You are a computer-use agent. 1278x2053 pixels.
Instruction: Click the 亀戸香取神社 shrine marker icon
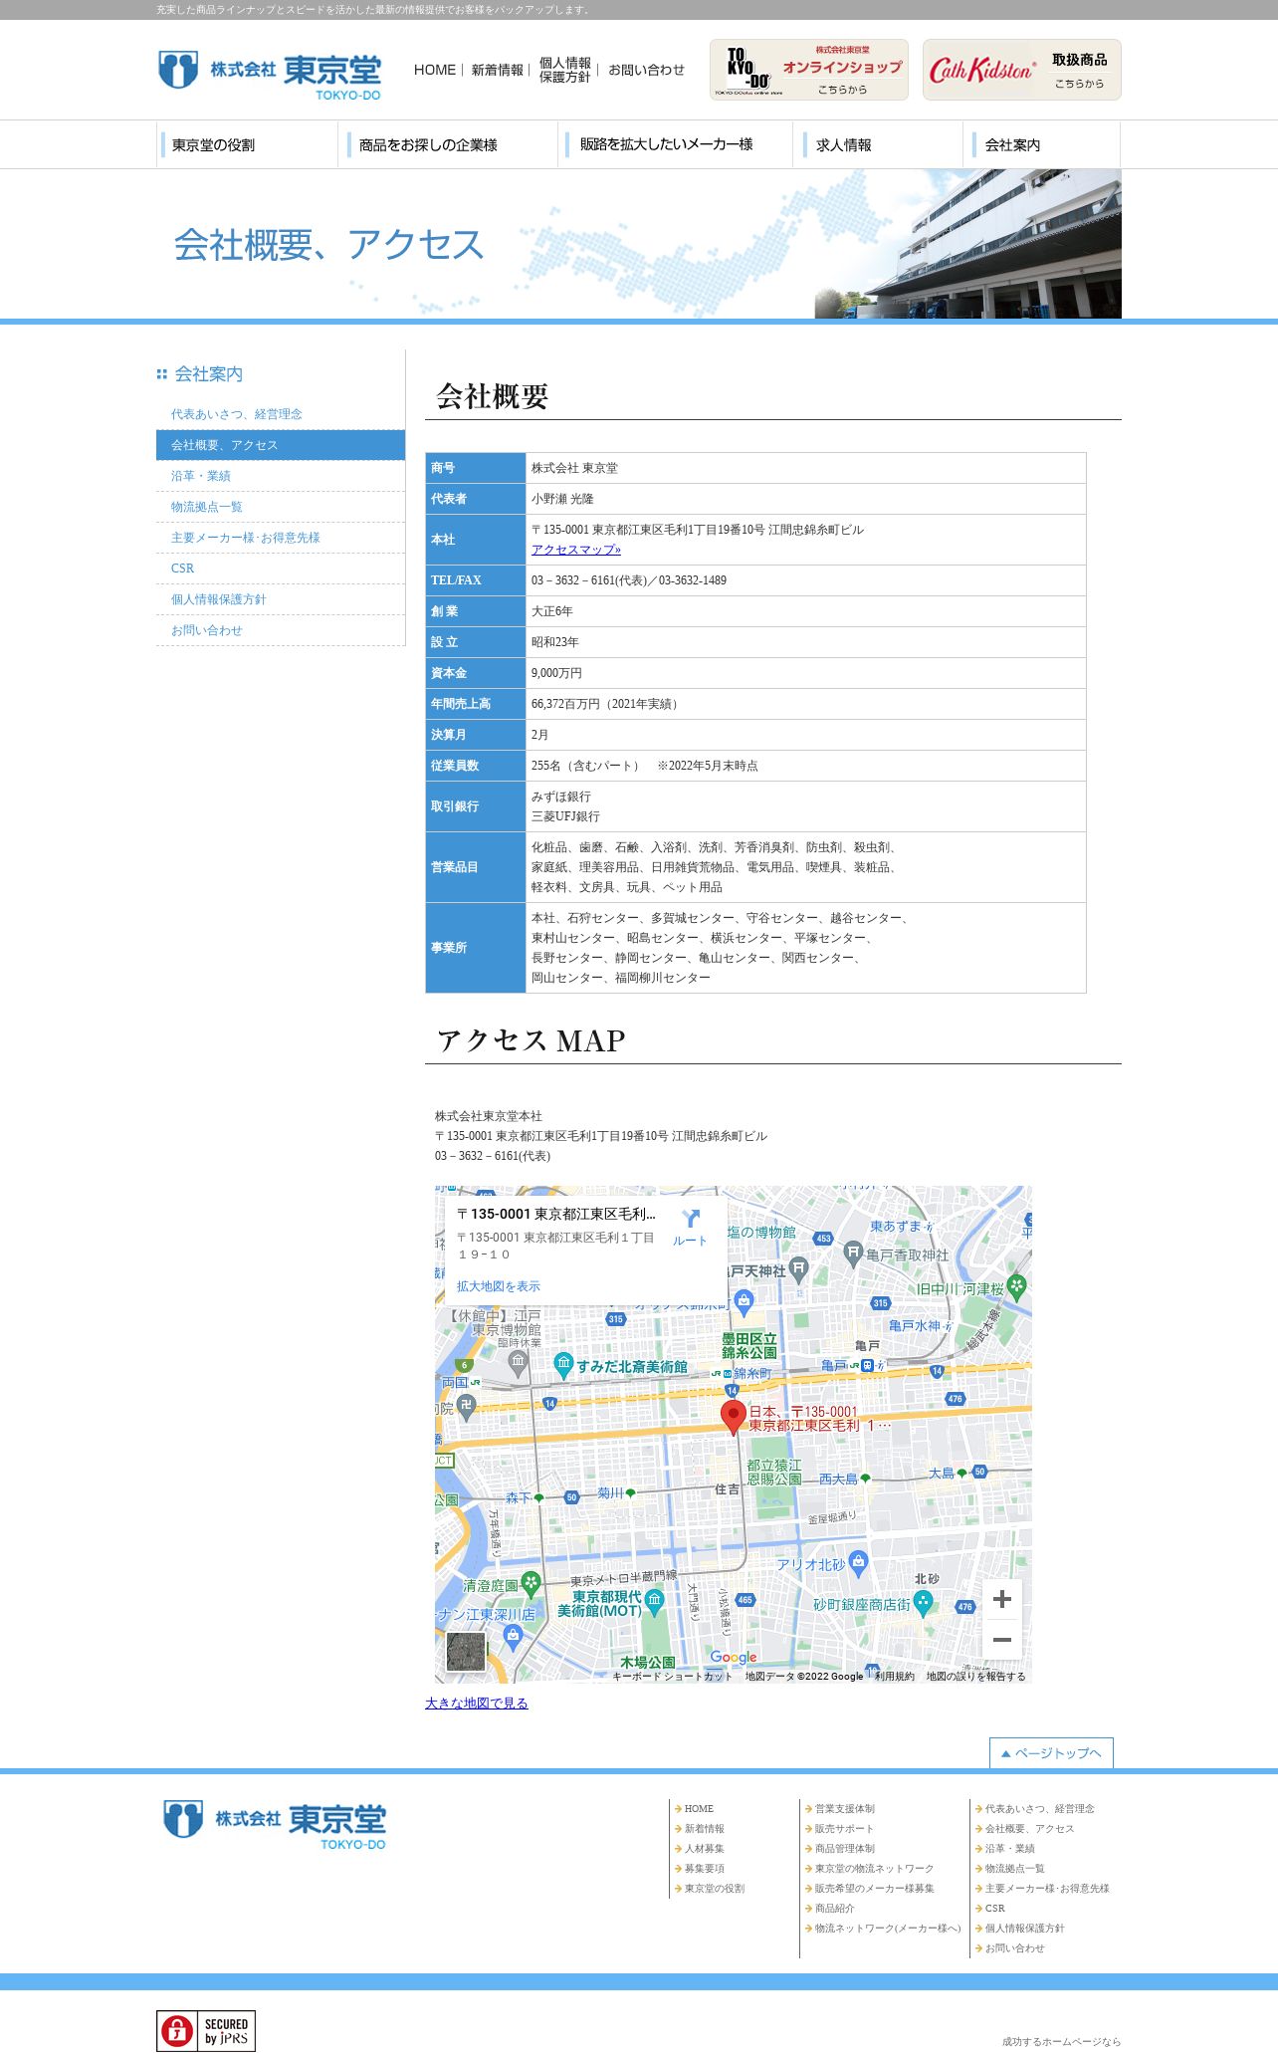[853, 1254]
